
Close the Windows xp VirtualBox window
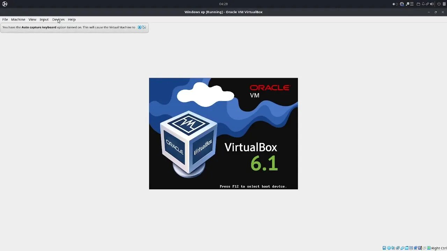pos(443,12)
